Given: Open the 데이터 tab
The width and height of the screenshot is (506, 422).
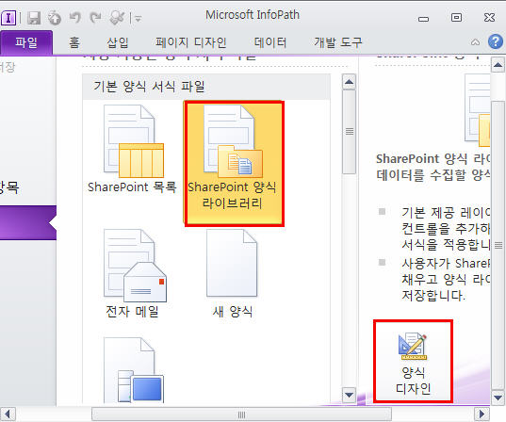Looking at the screenshot, I should (270, 42).
